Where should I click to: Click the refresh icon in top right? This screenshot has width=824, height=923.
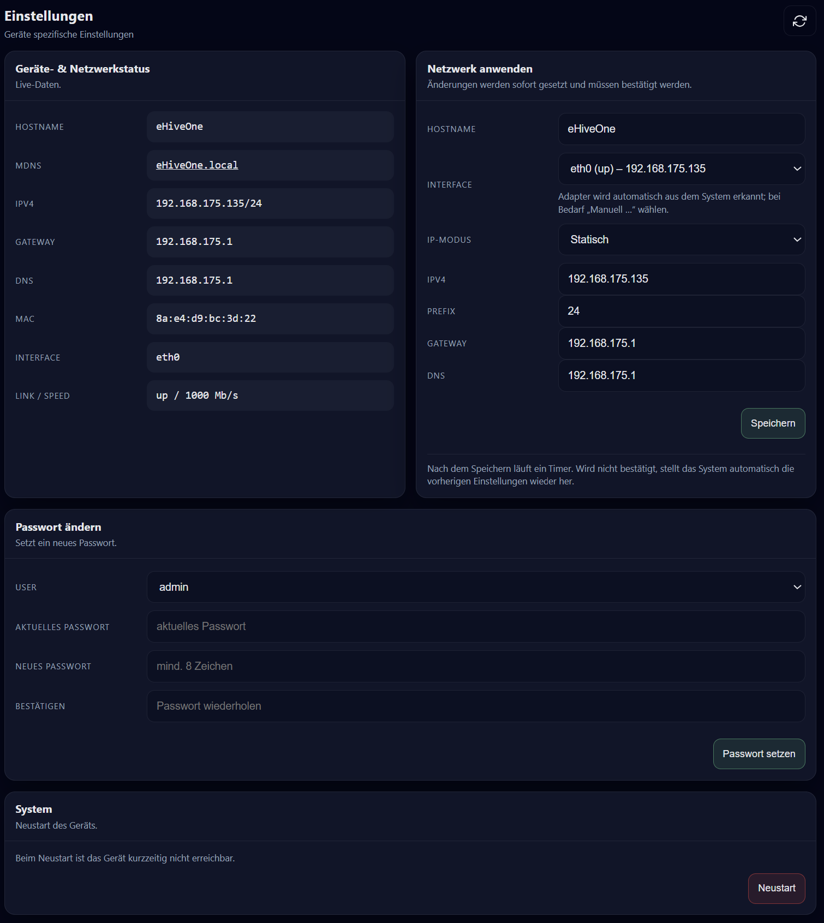(x=799, y=21)
